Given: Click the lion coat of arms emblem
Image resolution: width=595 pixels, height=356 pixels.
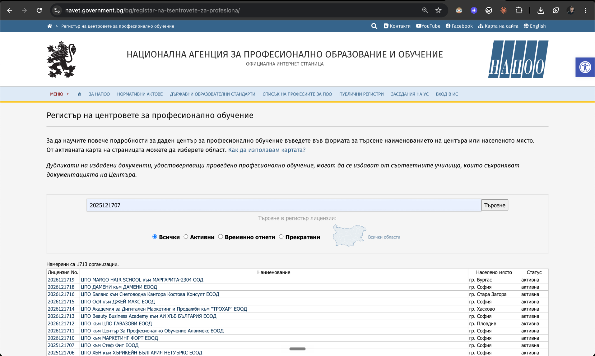Looking at the screenshot, I should 61,59.
